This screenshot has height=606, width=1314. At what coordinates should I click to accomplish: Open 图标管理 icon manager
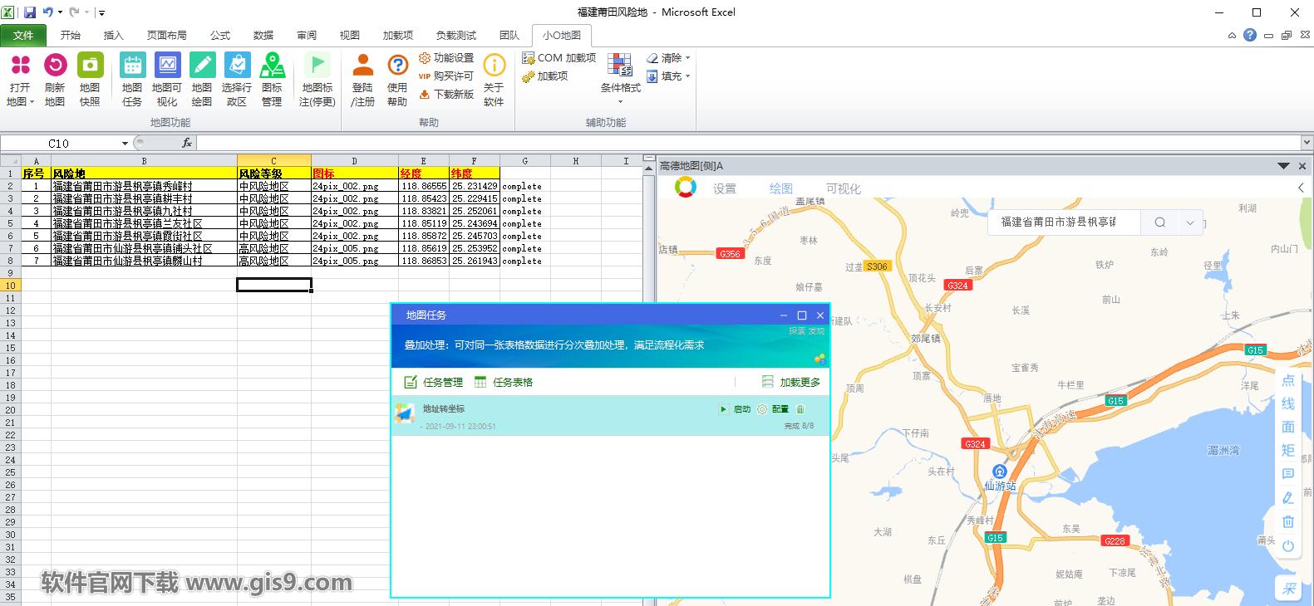(x=272, y=66)
